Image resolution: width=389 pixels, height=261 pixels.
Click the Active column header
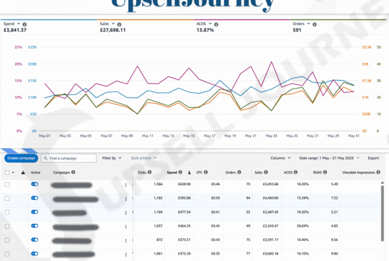36,172
